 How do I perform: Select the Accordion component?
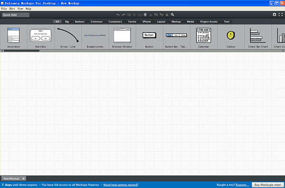[x=14, y=37]
